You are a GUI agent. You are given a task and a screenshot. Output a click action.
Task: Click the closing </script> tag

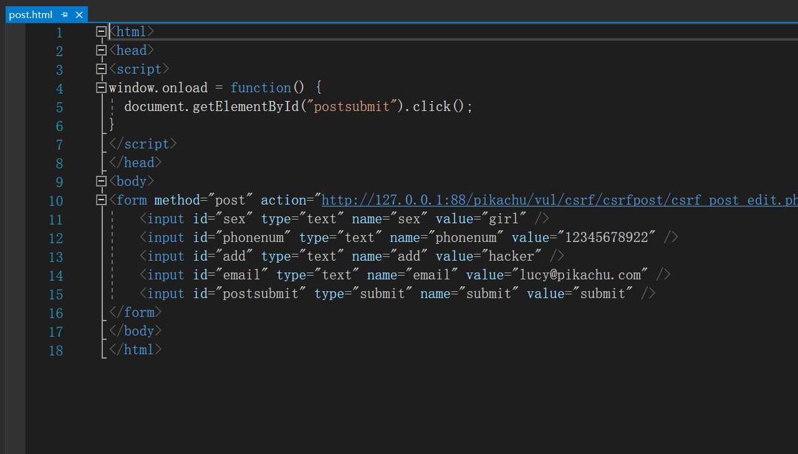pyautogui.click(x=143, y=143)
